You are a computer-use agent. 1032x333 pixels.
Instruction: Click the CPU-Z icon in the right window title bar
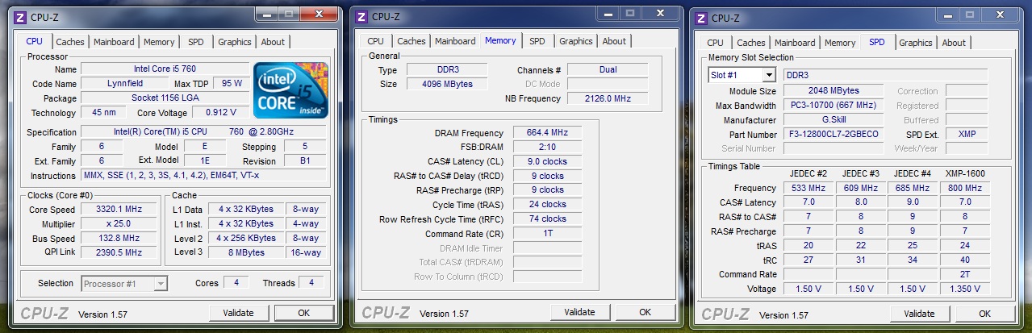(x=700, y=18)
